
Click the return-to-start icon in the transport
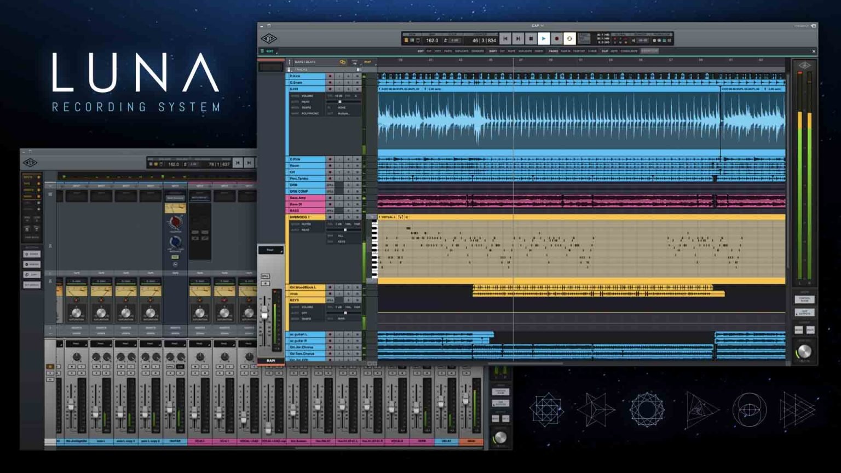pos(505,38)
